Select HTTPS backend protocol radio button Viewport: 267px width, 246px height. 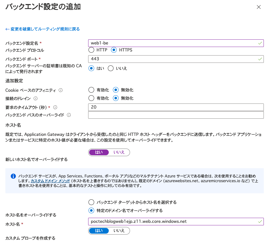tap(114, 50)
